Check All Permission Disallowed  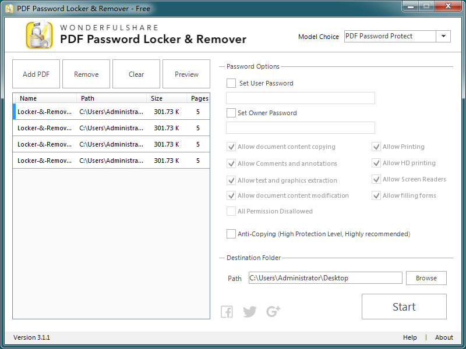pos(231,211)
